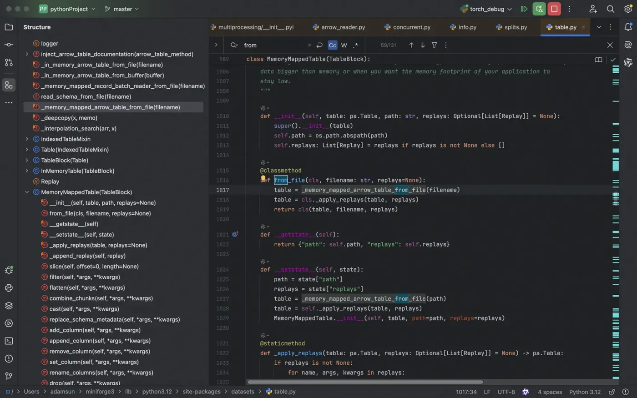Open torch_debug run configuration dropdown
Image resolution: width=637 pixels, height=398 pixels.
(x=486, y=9)
